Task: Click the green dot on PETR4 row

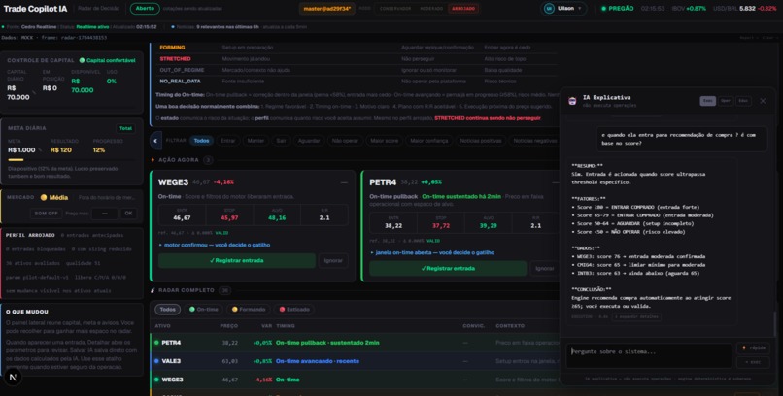Action: [156, 343]
